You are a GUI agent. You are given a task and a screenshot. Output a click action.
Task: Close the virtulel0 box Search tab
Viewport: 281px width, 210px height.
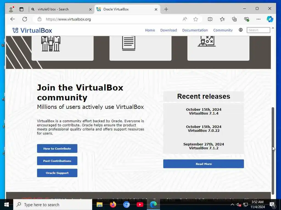click(90, 9)
